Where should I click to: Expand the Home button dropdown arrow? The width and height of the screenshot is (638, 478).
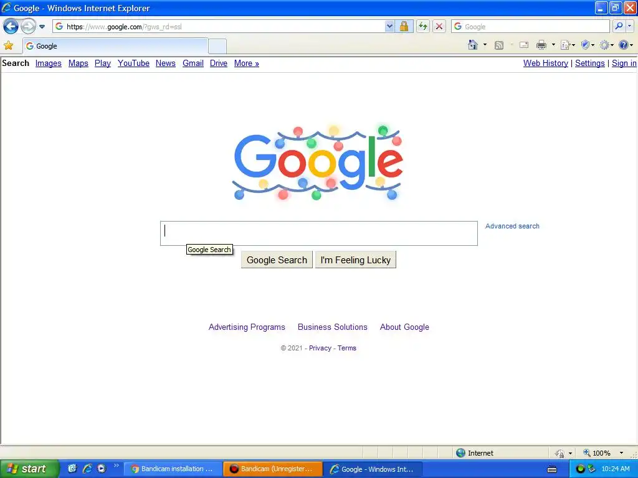[x=485, y=45]
